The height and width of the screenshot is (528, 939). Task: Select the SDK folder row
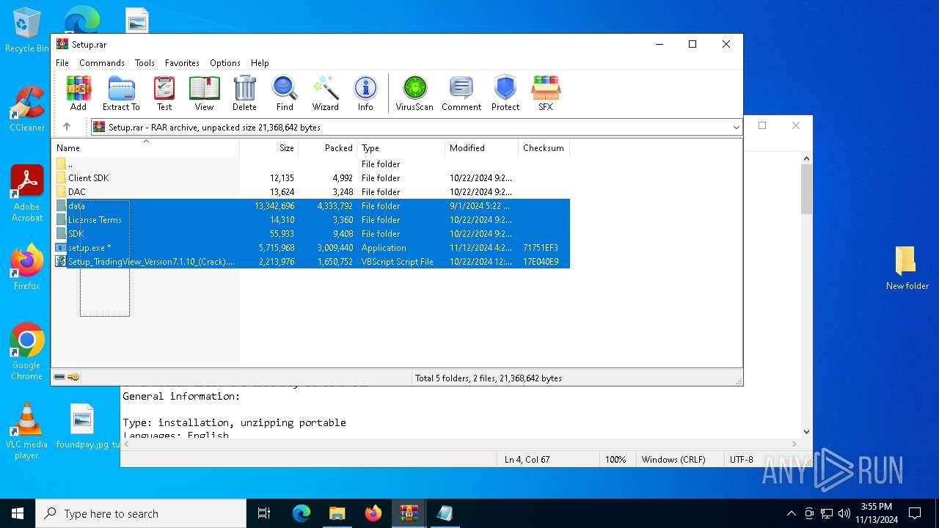click(x=312, y=233)
